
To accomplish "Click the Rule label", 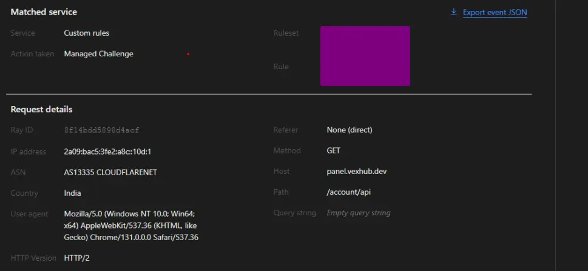I will (281, 67).
